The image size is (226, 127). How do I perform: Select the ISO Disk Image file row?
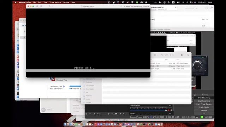pos(170,64)
